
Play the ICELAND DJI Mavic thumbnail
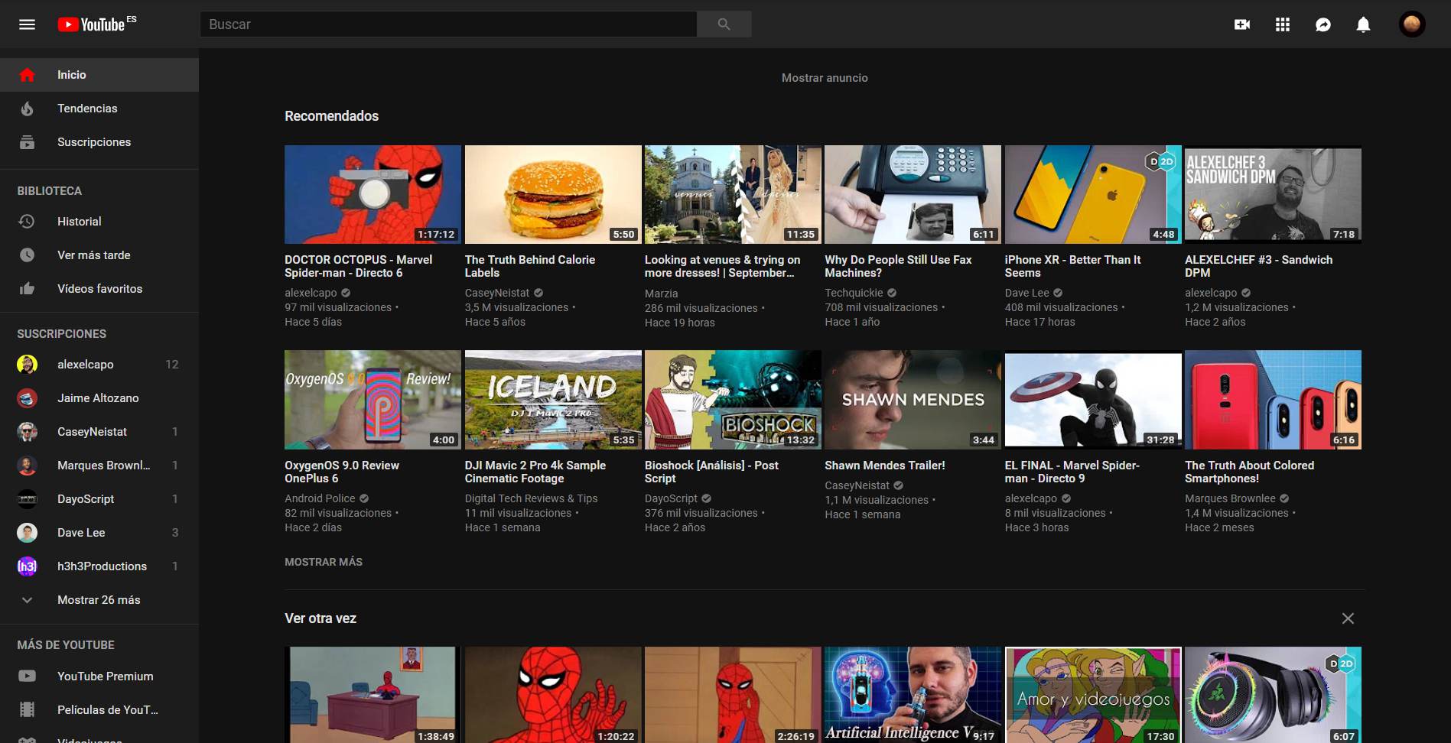[553, 400]
